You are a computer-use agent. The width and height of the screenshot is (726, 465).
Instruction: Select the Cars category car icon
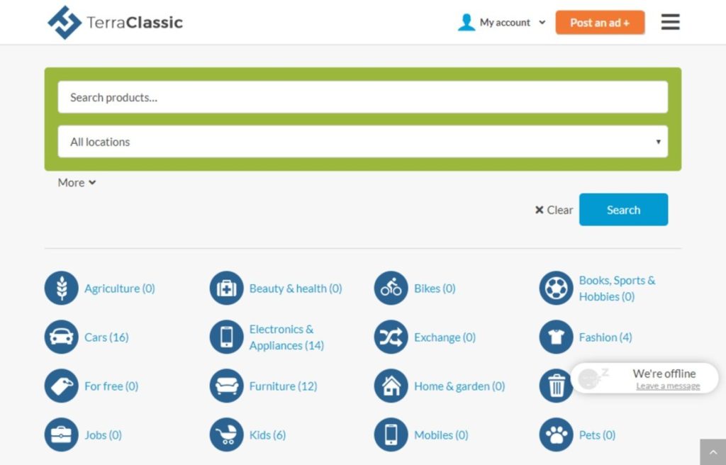coord(61,337)
